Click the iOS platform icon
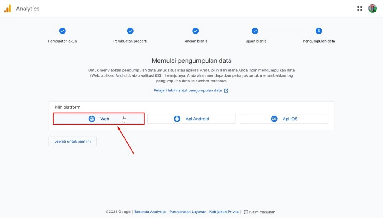This screenshot has height=218, width=383. [x=274, y=119]
